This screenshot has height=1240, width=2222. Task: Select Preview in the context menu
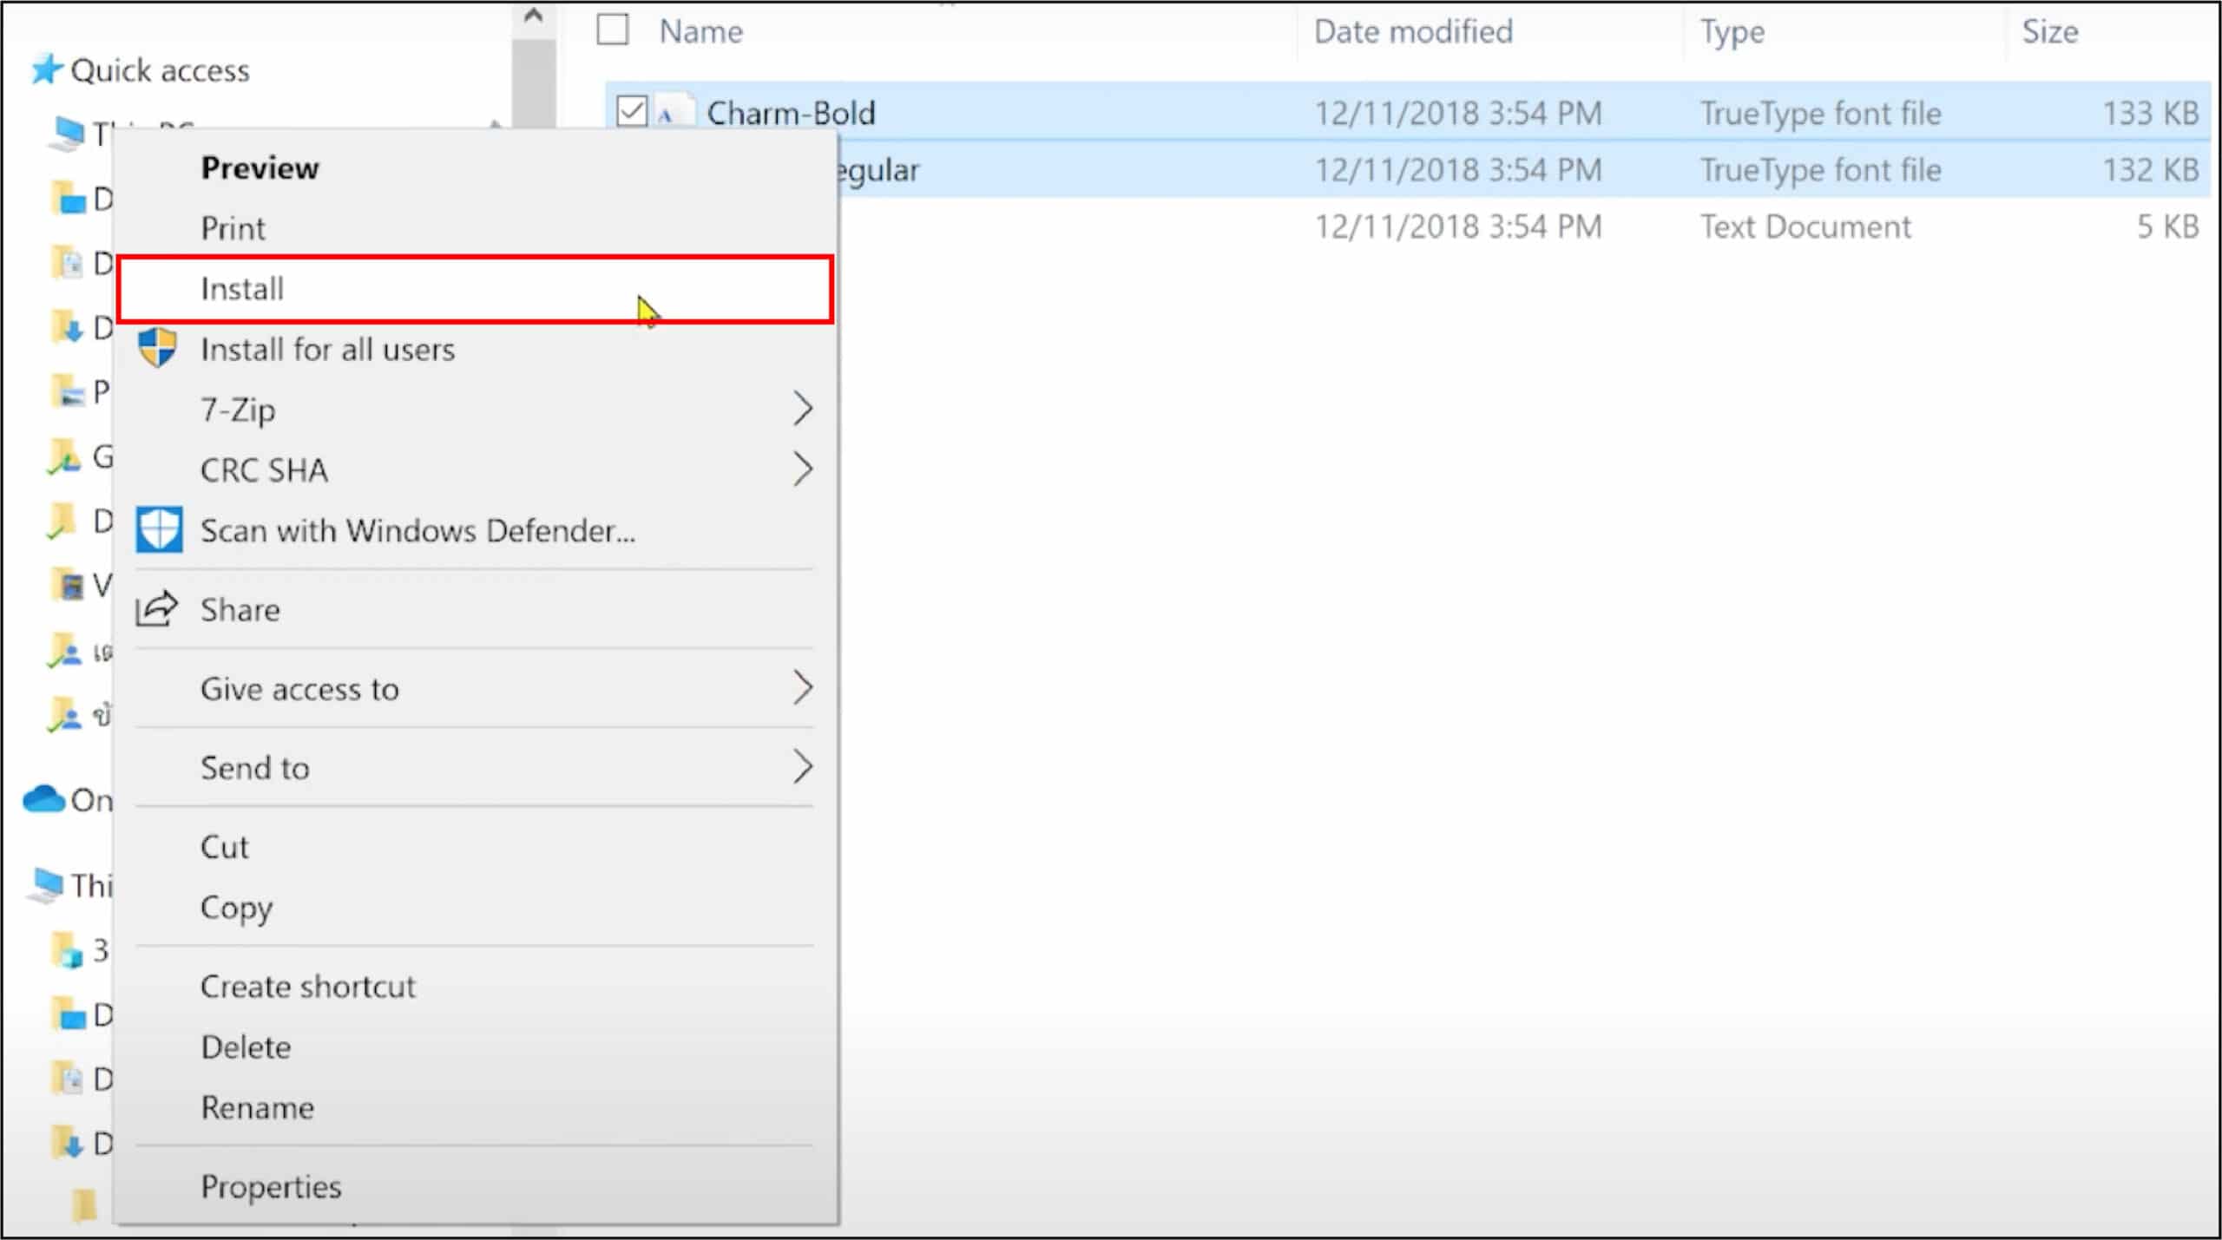click(x=476, y=167)
